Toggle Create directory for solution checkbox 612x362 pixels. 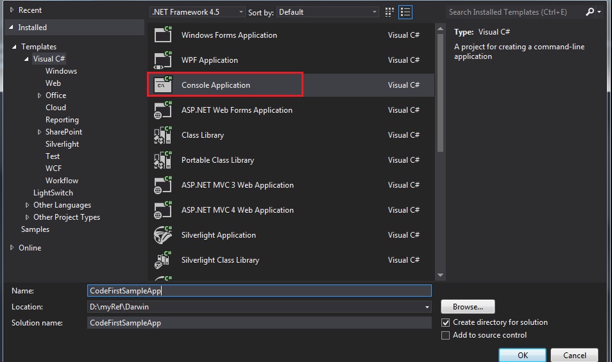(446, 323)
